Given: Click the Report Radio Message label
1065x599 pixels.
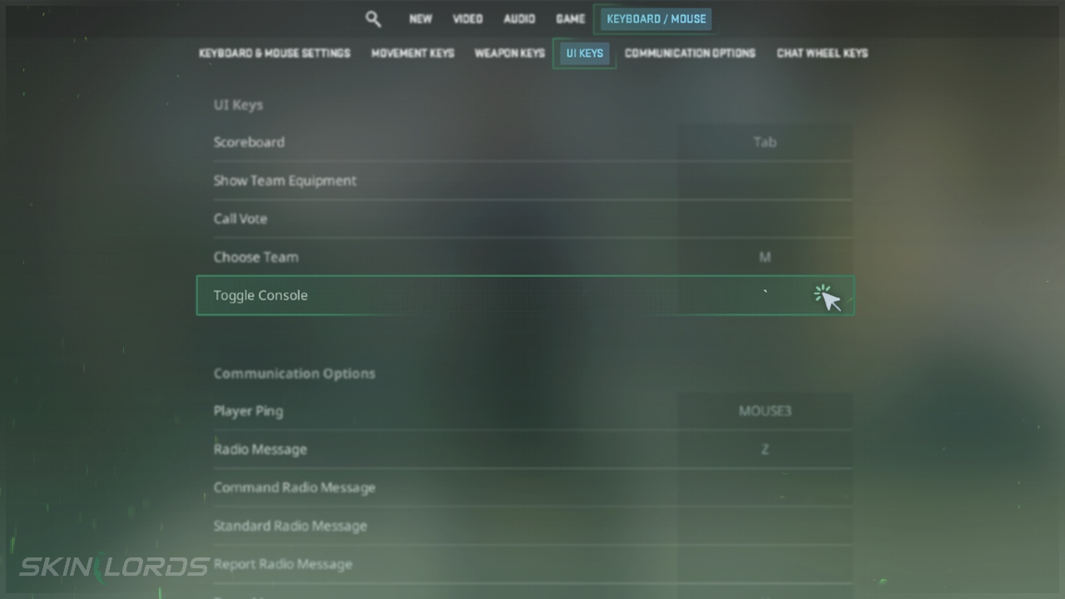Looking at the screenshot, I should coord(283,564).
